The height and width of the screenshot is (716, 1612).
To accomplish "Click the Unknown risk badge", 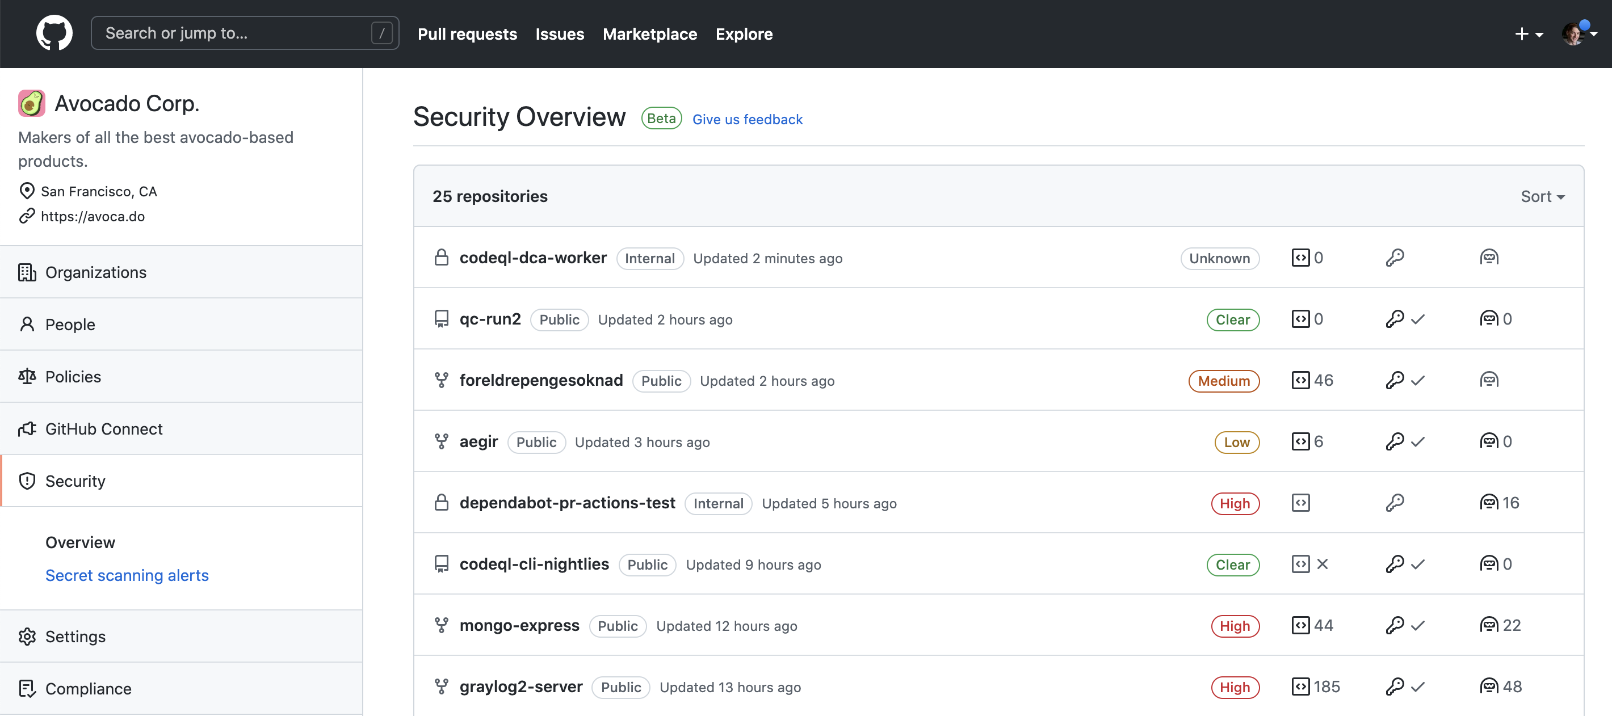I will pyautogui.click(x=1219, y=258).
